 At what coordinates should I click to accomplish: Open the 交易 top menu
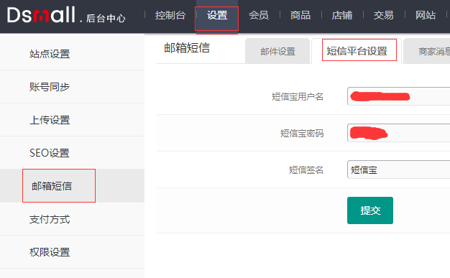[383, 15]
